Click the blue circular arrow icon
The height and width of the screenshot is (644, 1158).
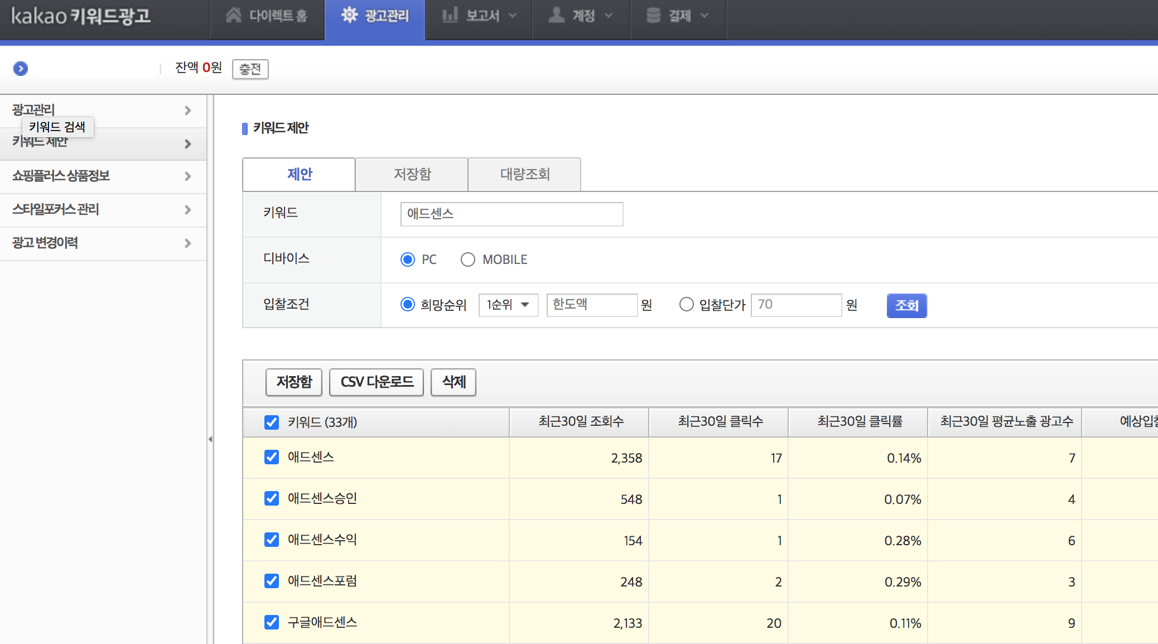coord(21,69)
